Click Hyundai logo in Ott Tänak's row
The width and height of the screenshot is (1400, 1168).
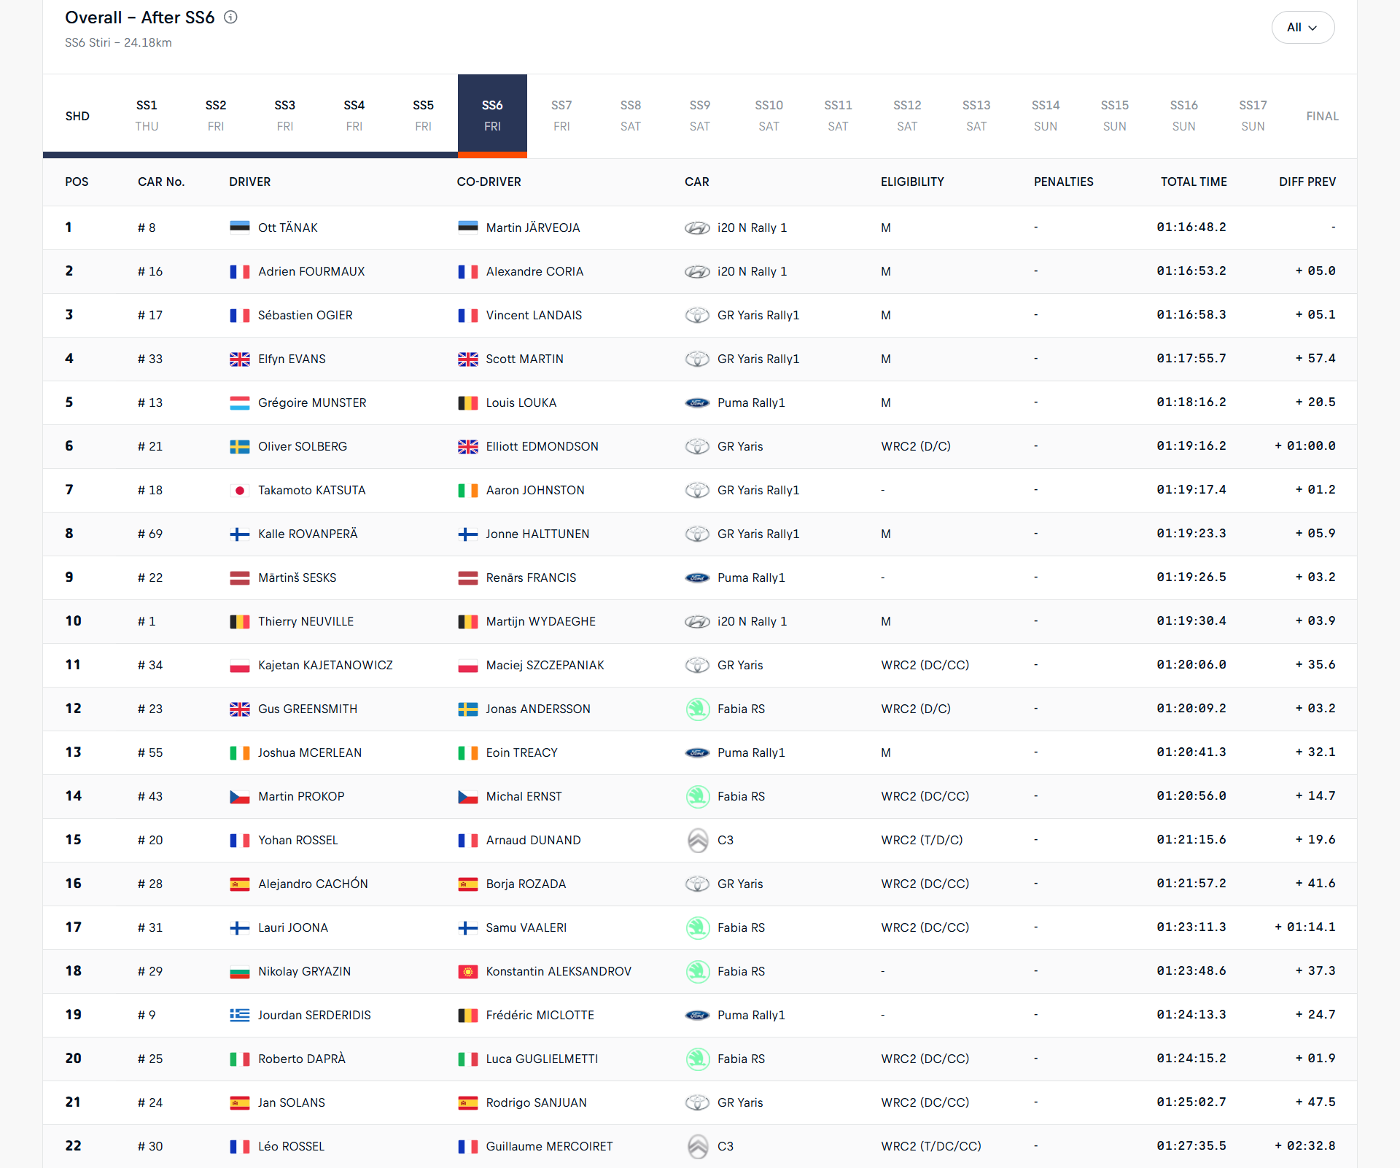click(697, 228)
